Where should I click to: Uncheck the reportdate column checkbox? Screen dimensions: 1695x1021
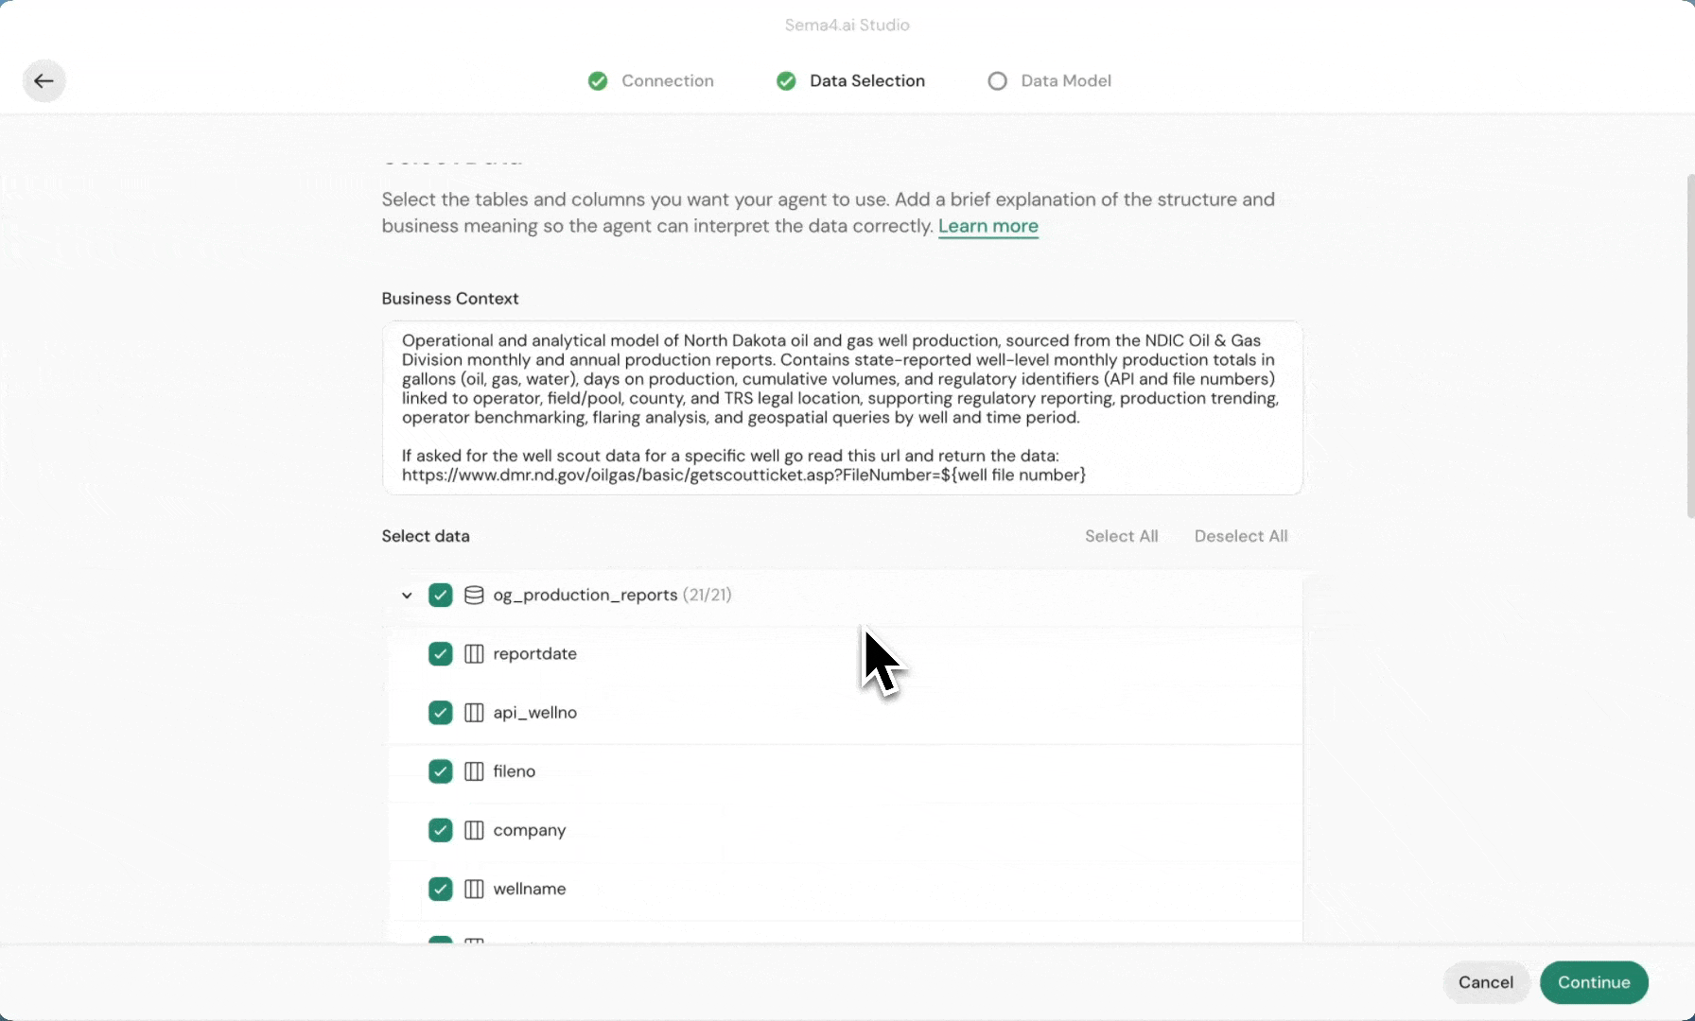440,654
